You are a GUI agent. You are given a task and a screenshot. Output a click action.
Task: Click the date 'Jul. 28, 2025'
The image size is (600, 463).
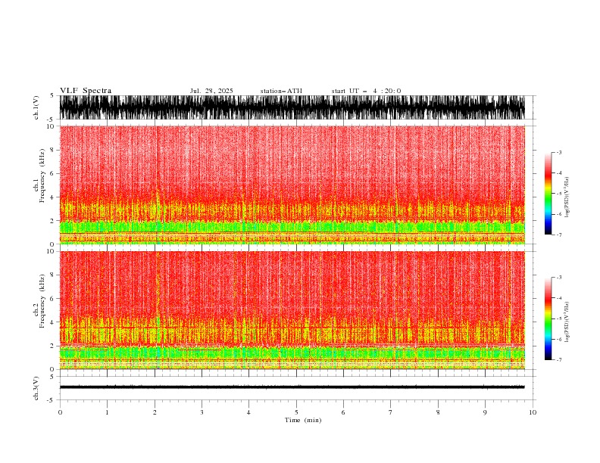pos(211,91)
